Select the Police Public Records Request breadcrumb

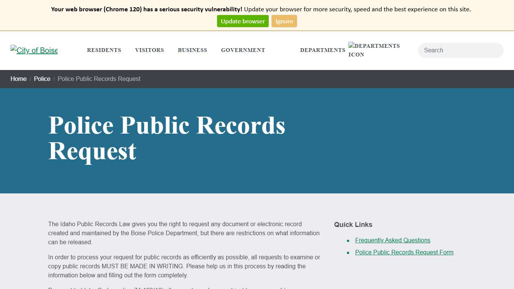[x=99, y=79]
